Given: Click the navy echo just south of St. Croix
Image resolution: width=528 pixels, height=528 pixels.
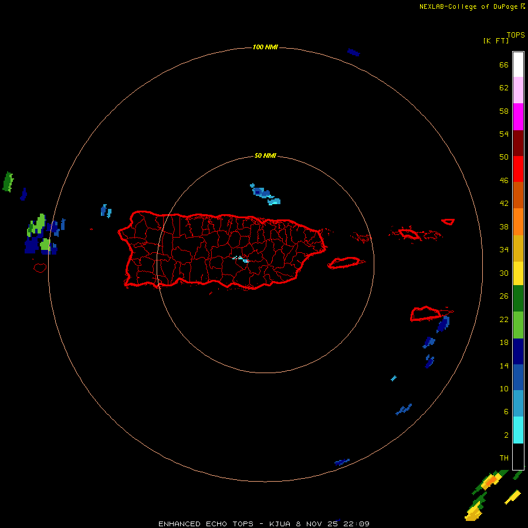Looking at the screenshot, I should click(x=443, y=324).
